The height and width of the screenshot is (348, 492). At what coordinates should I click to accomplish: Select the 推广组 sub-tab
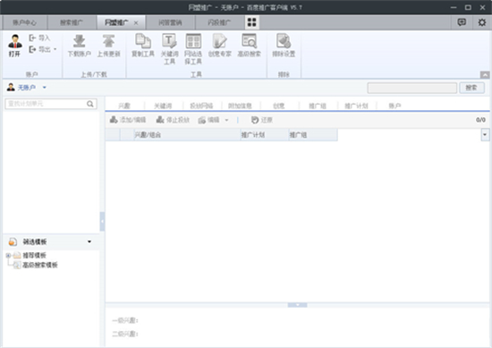point(318,106)
